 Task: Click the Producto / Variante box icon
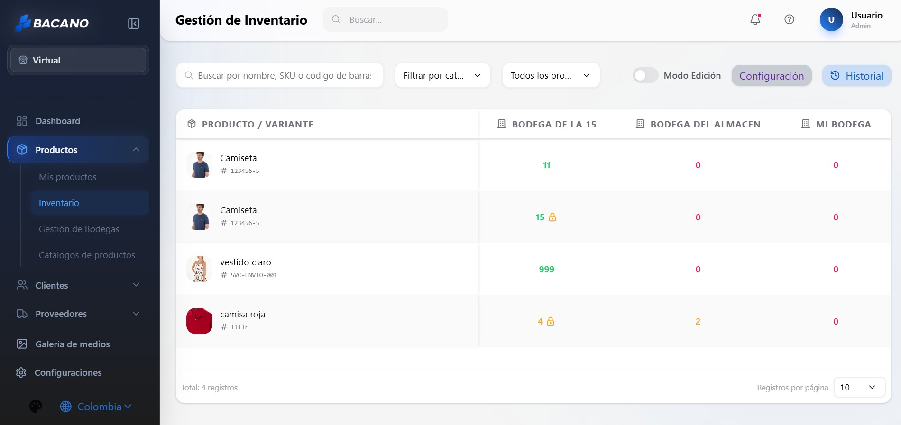point(192,124)
